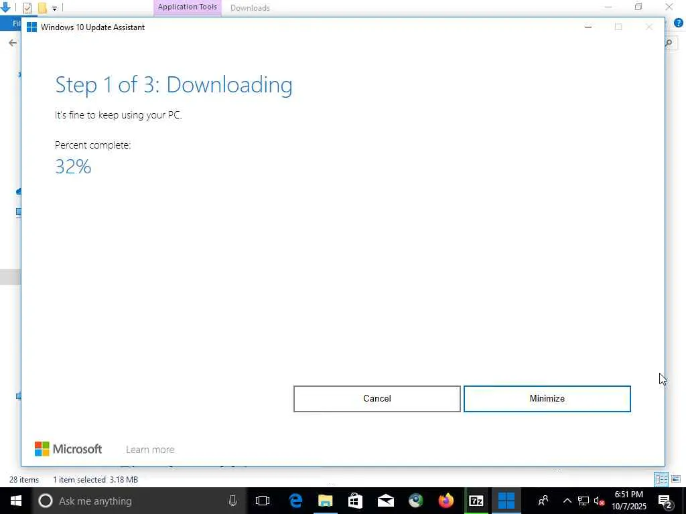
Task: Cancel the Windows 10 update download
Action: (376, 399)
